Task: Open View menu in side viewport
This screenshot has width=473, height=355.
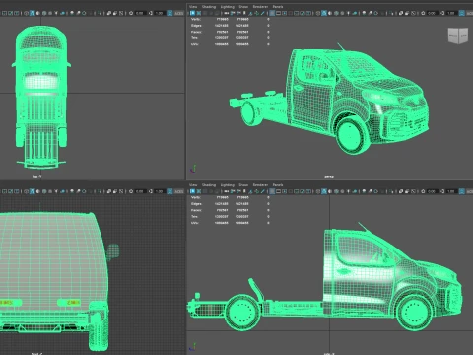Action: coord(193,184)
